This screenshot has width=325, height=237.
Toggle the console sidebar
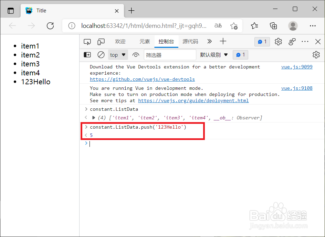(87, 55)
